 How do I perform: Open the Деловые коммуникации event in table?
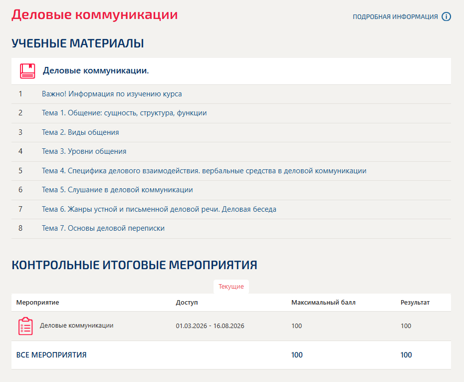pos(77,326)
